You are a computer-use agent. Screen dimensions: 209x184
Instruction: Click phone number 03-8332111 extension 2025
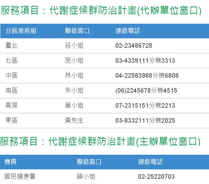[145, 121]
